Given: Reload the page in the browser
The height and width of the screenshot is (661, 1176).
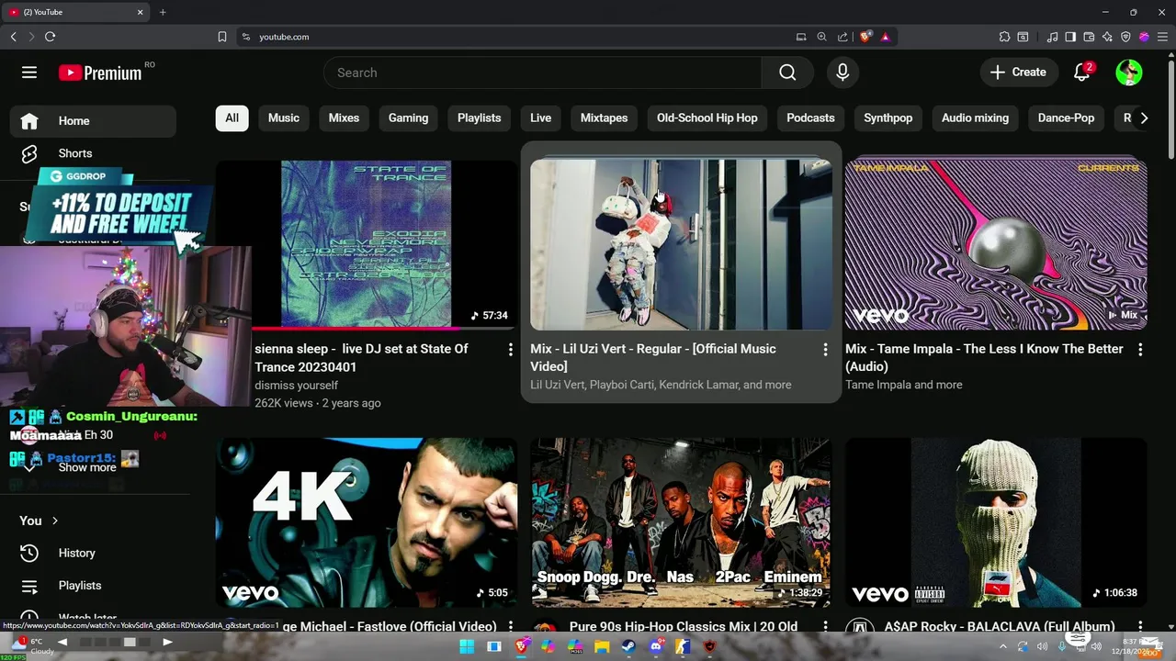Looking at the screenshot, I should pyautogui.click(x=50, y=37).
